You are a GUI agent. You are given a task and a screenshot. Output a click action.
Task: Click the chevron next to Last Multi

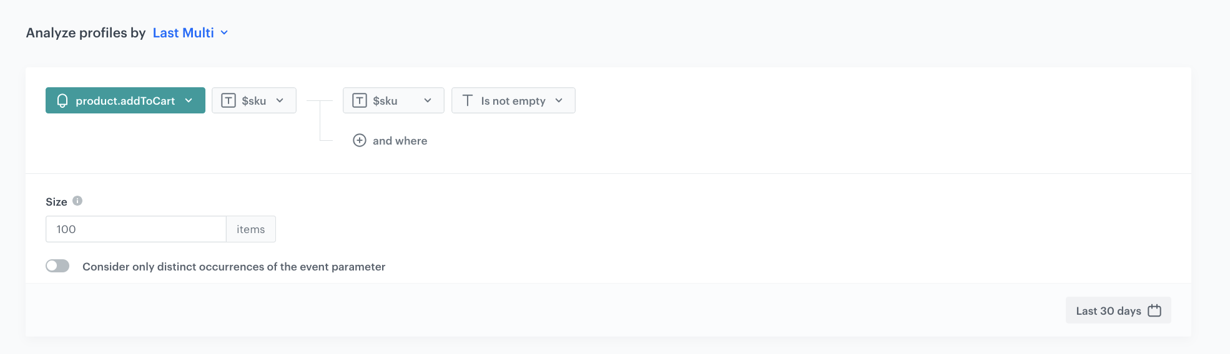(224, 33)
